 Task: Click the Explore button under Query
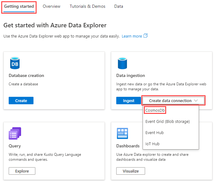point(22,171)
